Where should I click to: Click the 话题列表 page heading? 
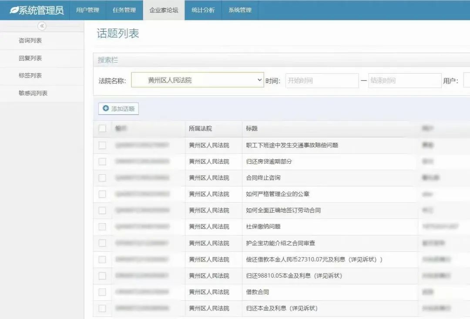118,33
